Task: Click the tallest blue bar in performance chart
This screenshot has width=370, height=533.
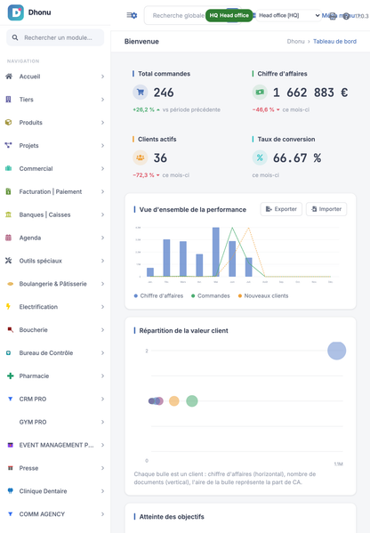Action: (216, 252)
